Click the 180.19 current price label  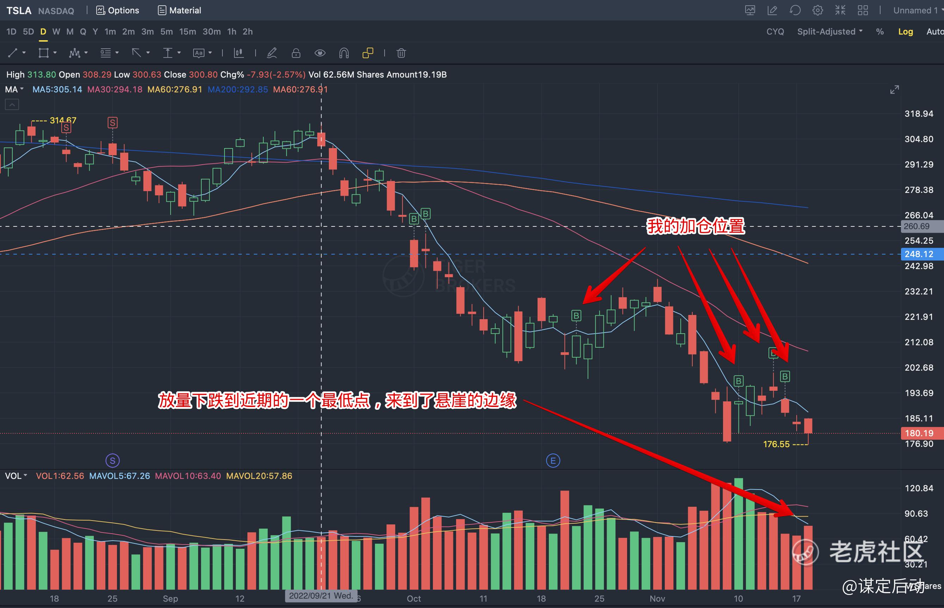click(922, 433)
